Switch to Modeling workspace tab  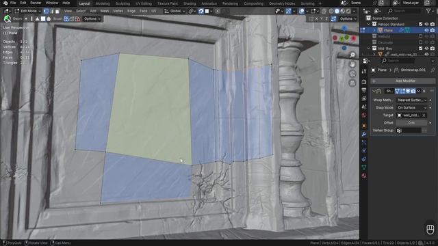point(103,3)
